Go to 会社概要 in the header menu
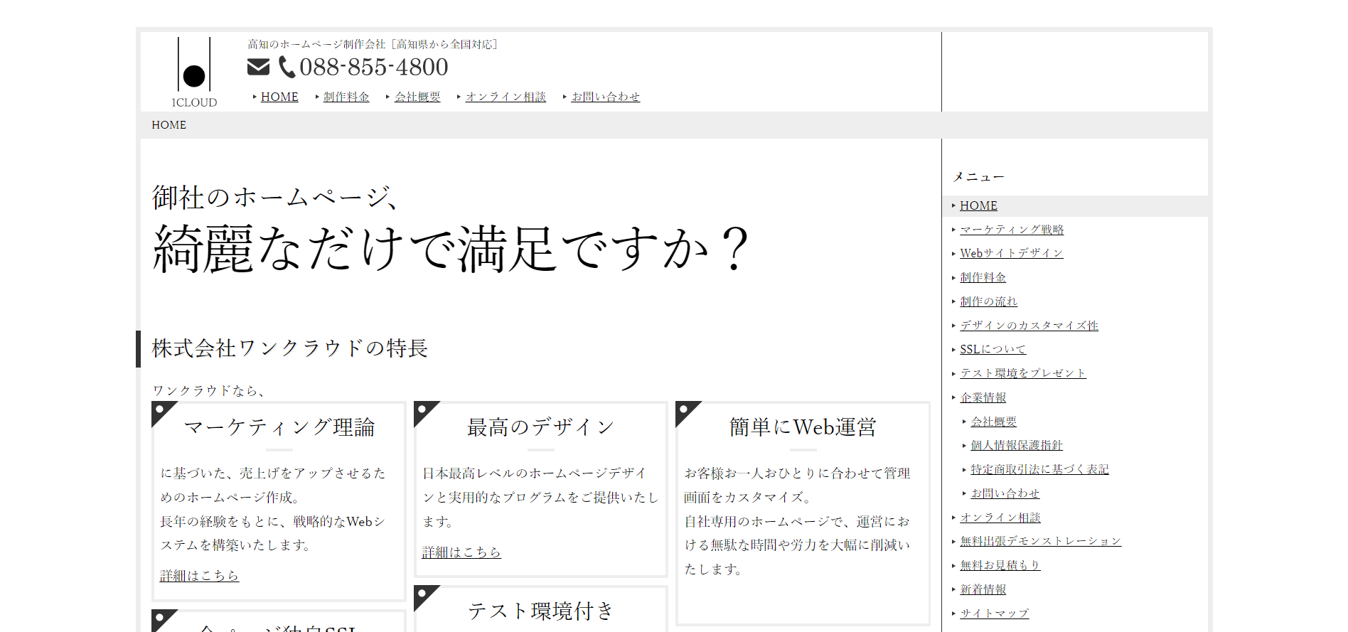Image resolution: width=1348 pixels, height=632 pixels. point(417,97)
